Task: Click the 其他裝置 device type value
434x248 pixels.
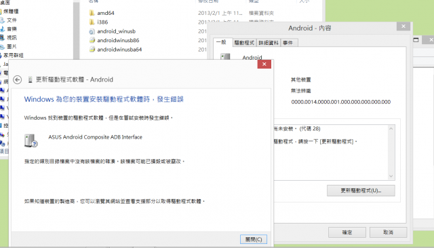Action: click(x=301, y=80)
